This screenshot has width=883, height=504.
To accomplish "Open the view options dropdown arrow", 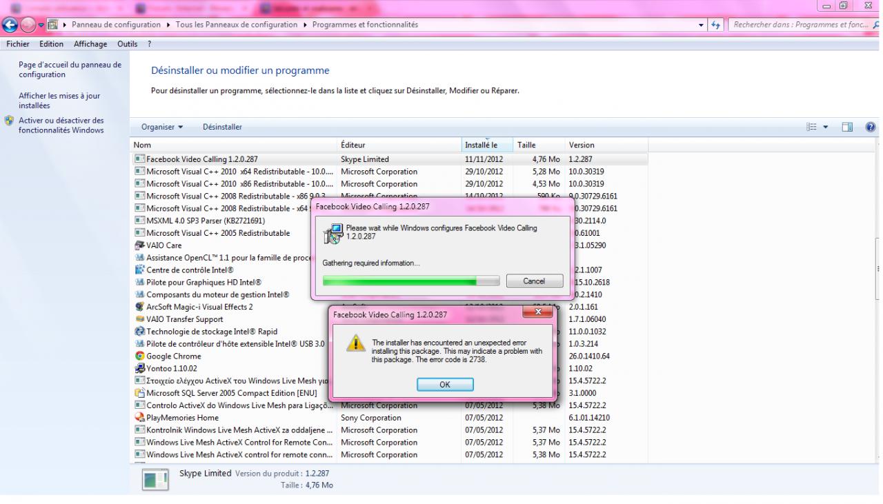I will [826, 127].
